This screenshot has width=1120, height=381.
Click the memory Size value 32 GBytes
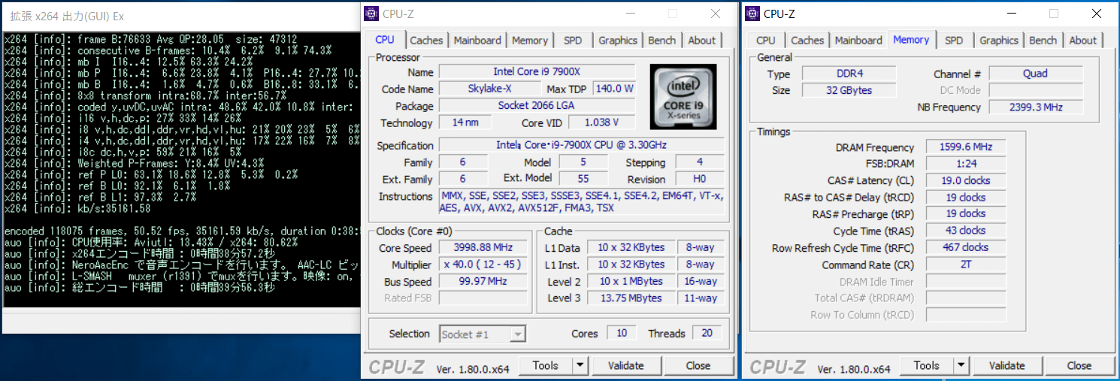pos(849,90)
